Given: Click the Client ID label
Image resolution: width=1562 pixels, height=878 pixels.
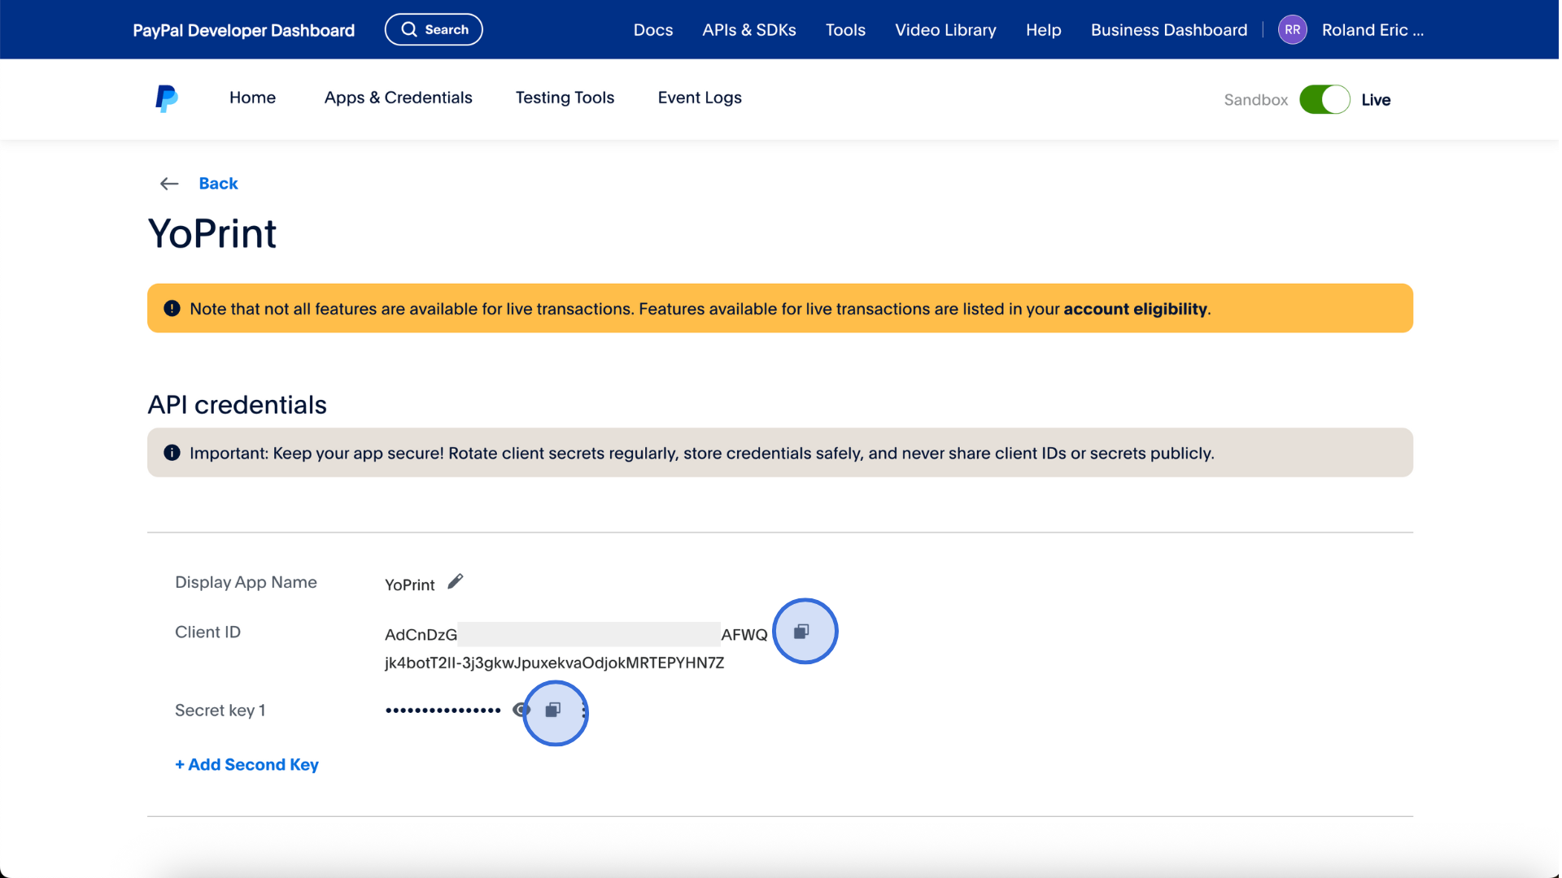Looking at the screenshot, I should pos(207,632).
